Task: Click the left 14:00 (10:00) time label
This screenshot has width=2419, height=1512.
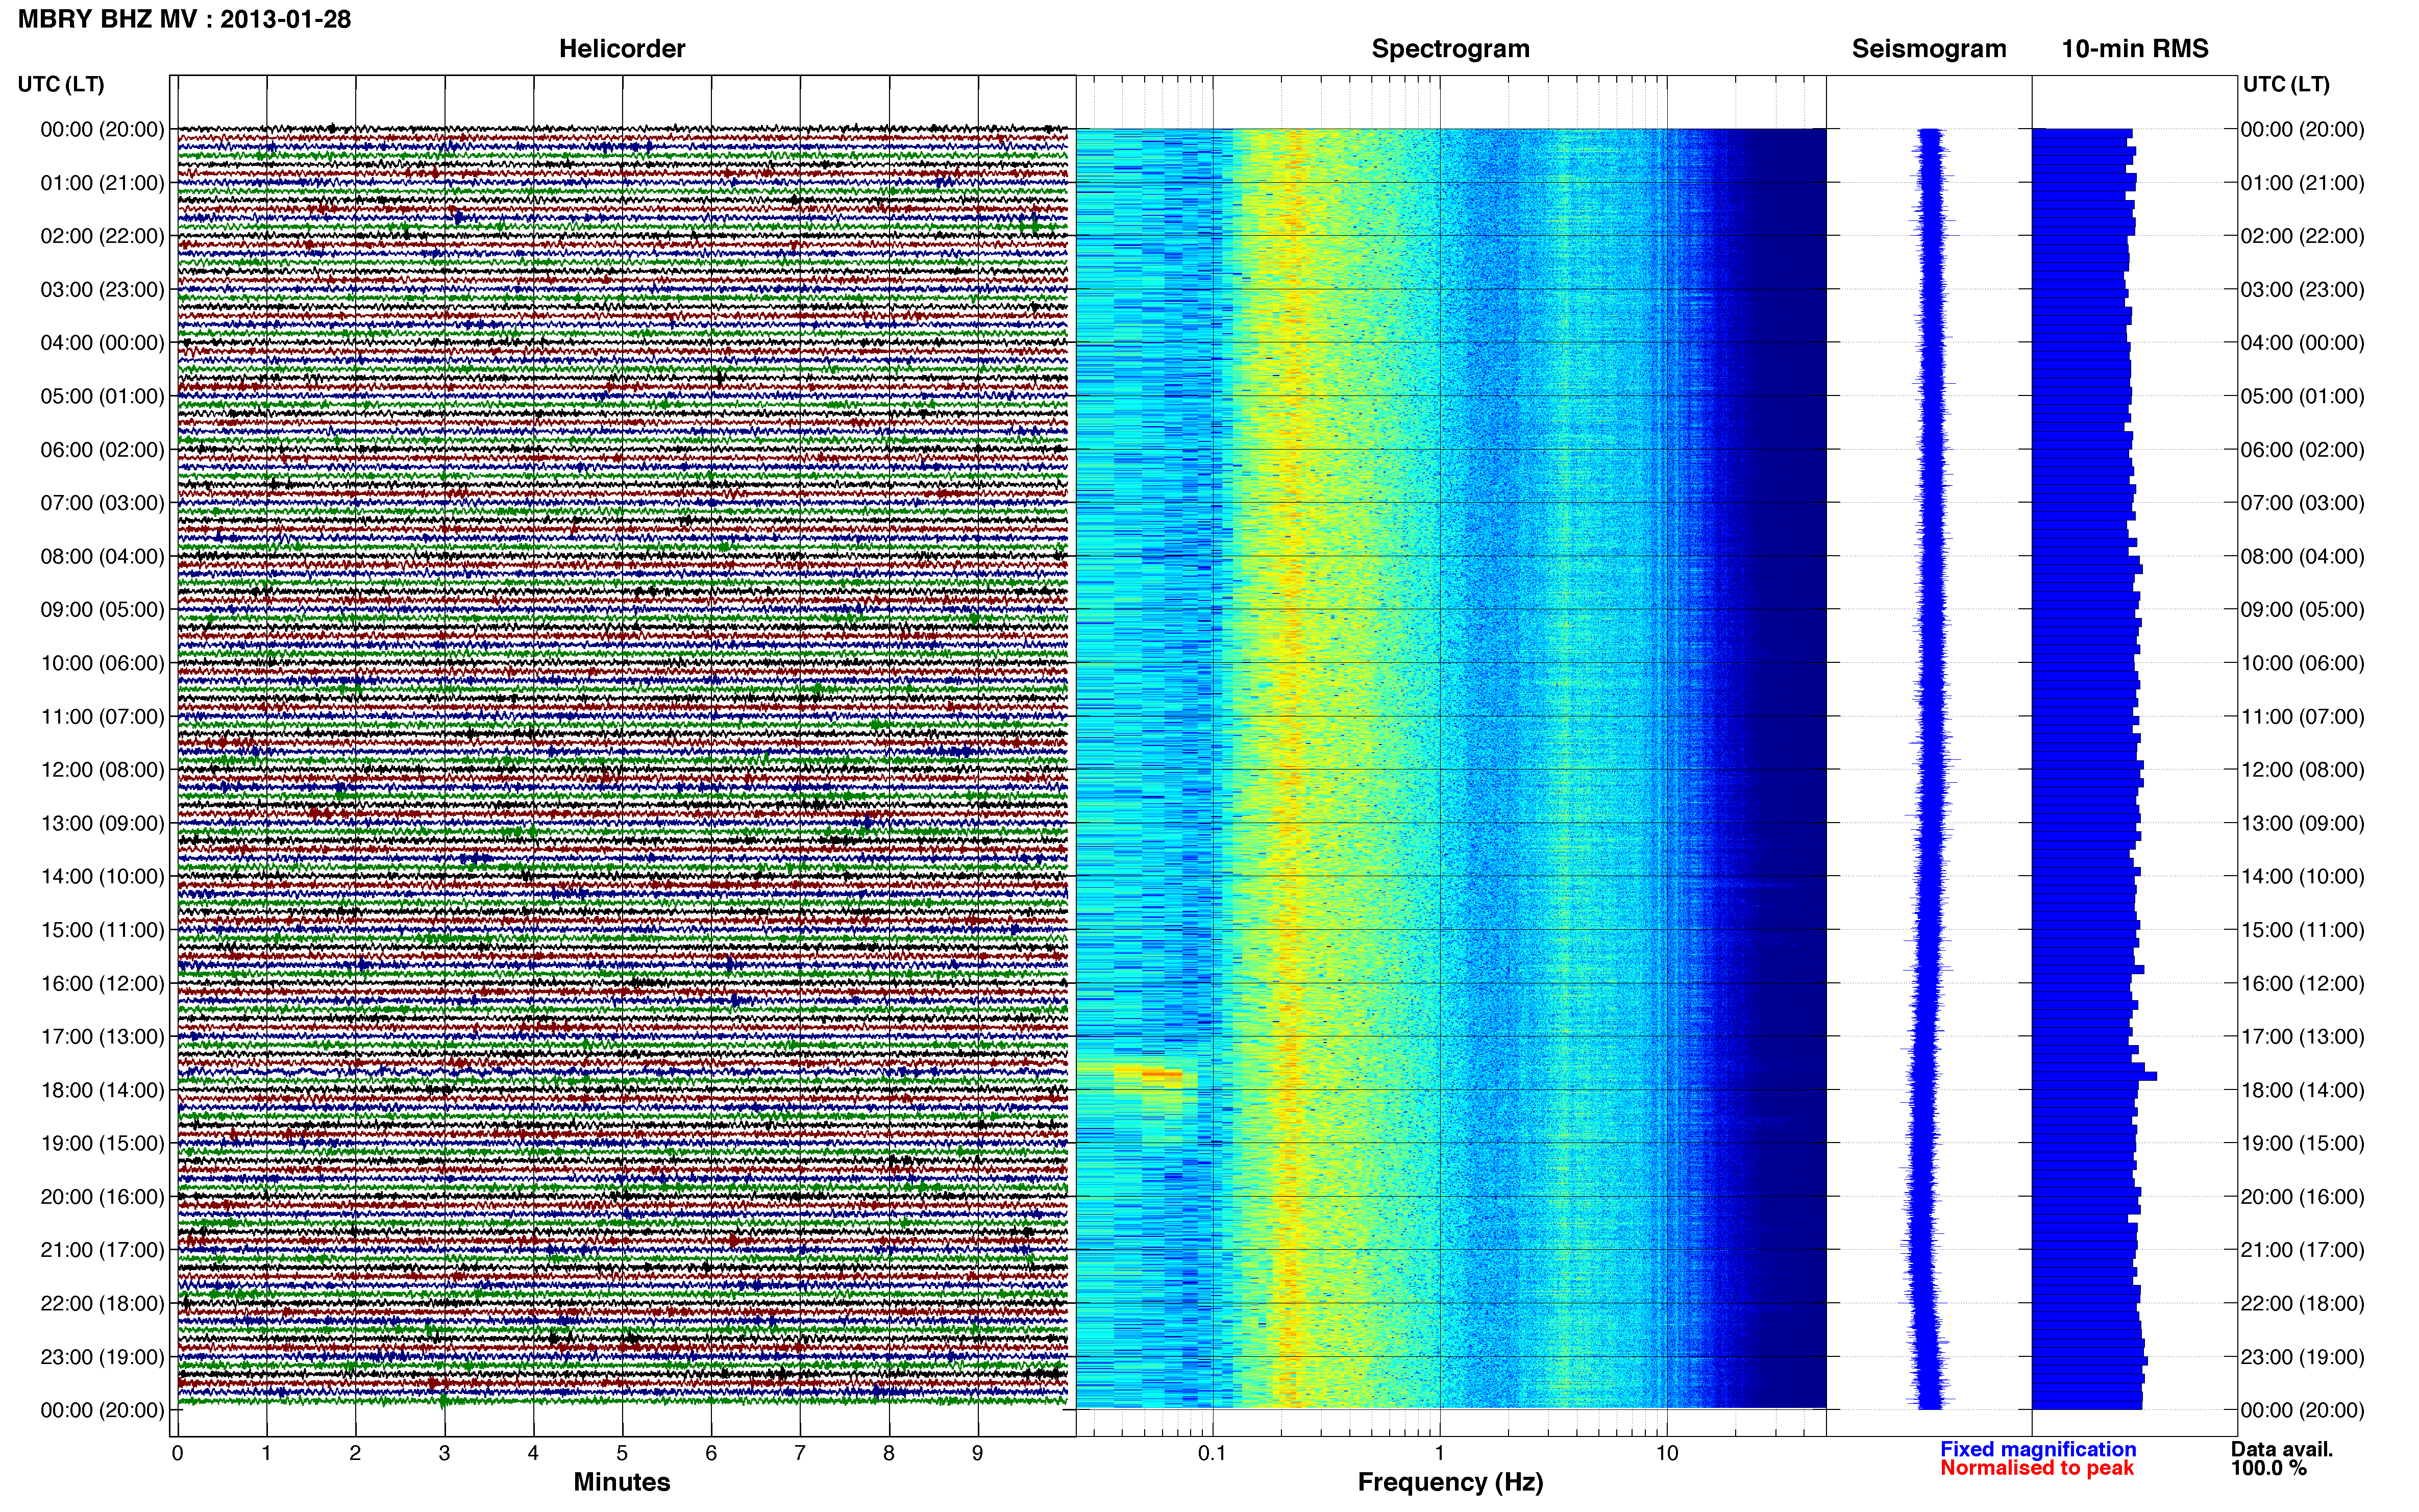Action: (102, 877)
